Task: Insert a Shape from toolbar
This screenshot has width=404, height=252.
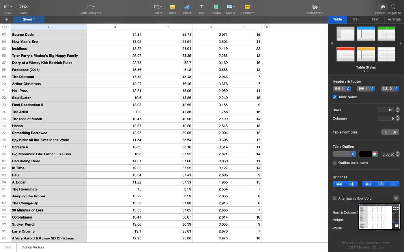Action: click(x=216, y=7)
